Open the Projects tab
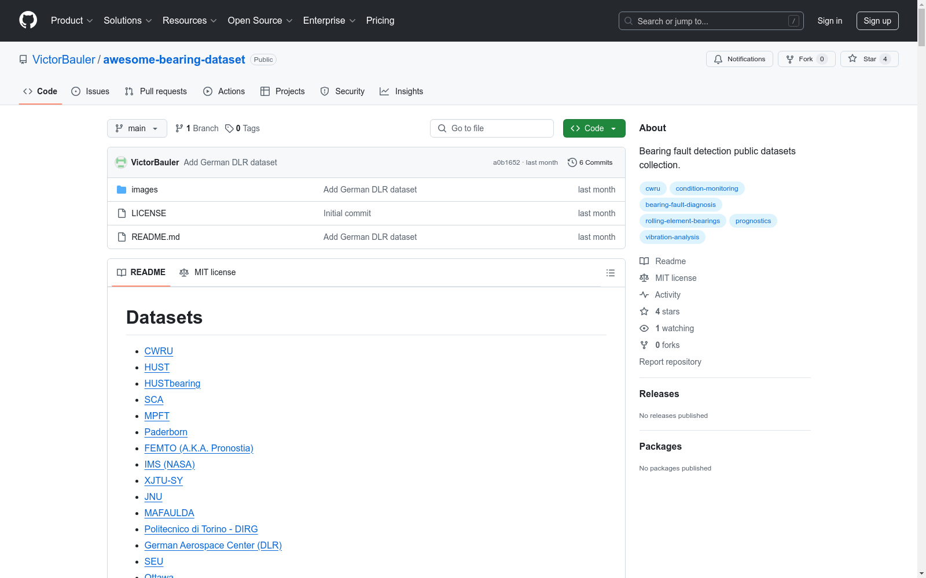The image size is (926, 578). pyautogui.click(x=282, y=91)
